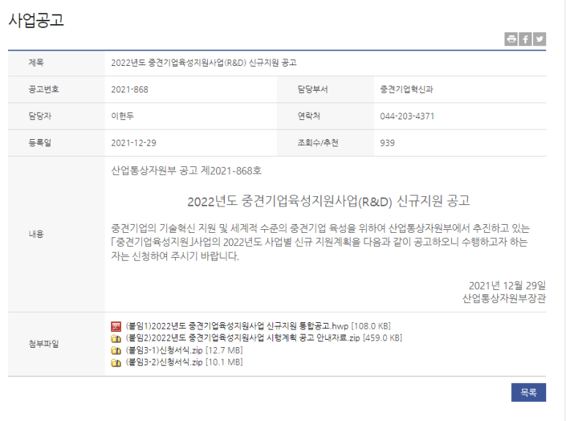566x421 pixels.
Task: Click the view count 939
Action: click(387, 143)
